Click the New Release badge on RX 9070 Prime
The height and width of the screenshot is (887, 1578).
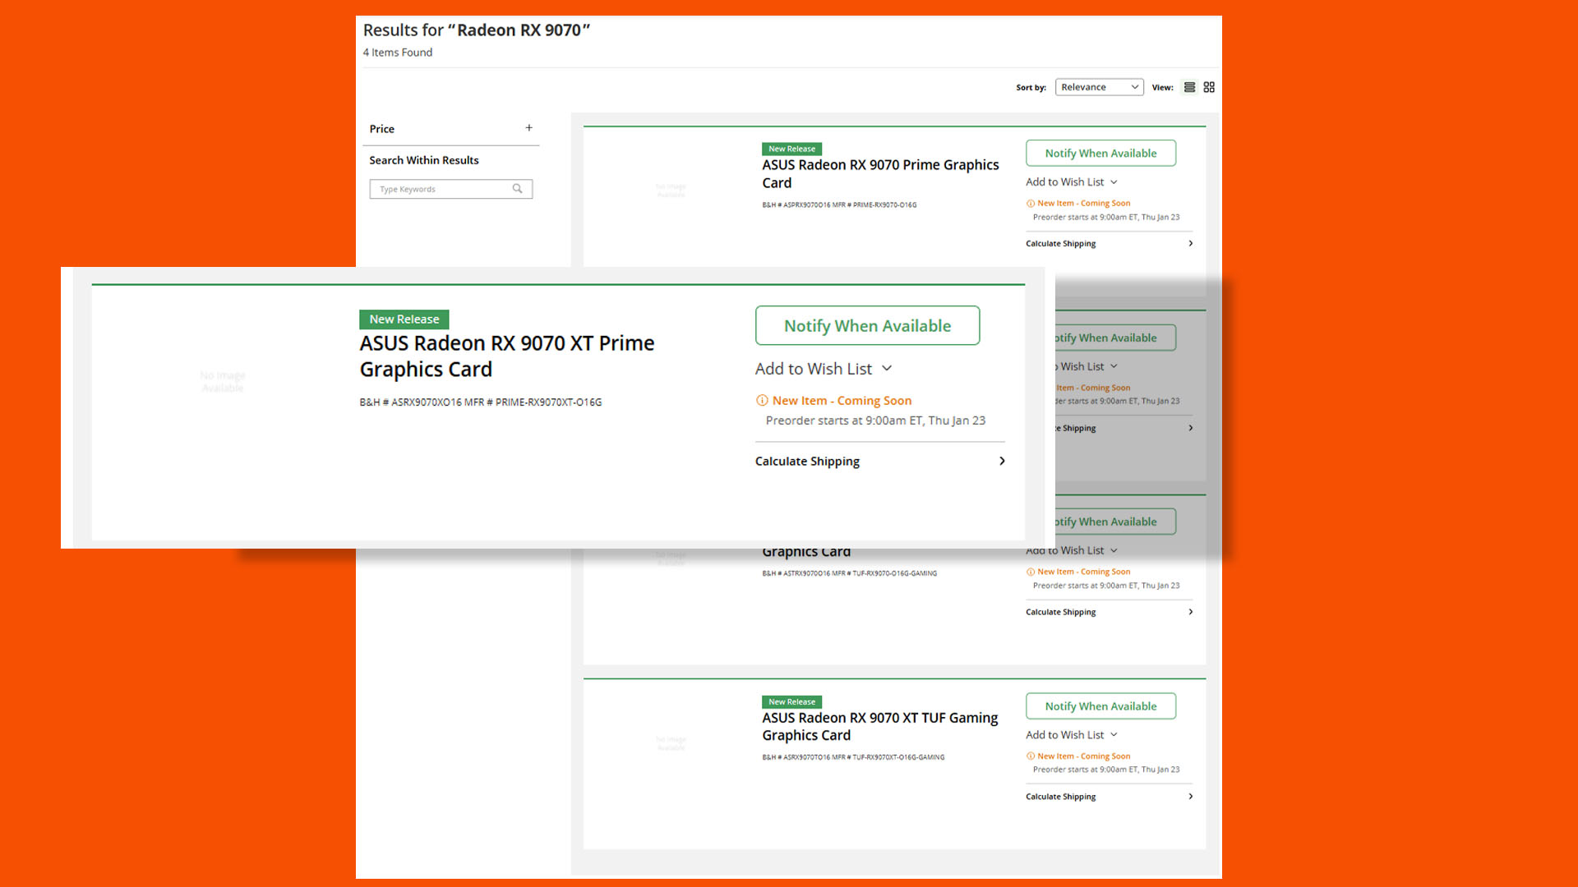(x=791, y=149)
